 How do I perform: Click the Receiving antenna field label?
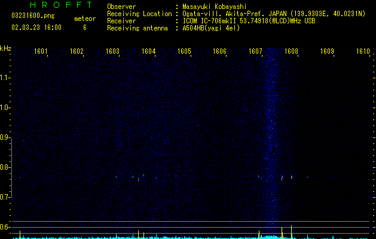point(137,28)
